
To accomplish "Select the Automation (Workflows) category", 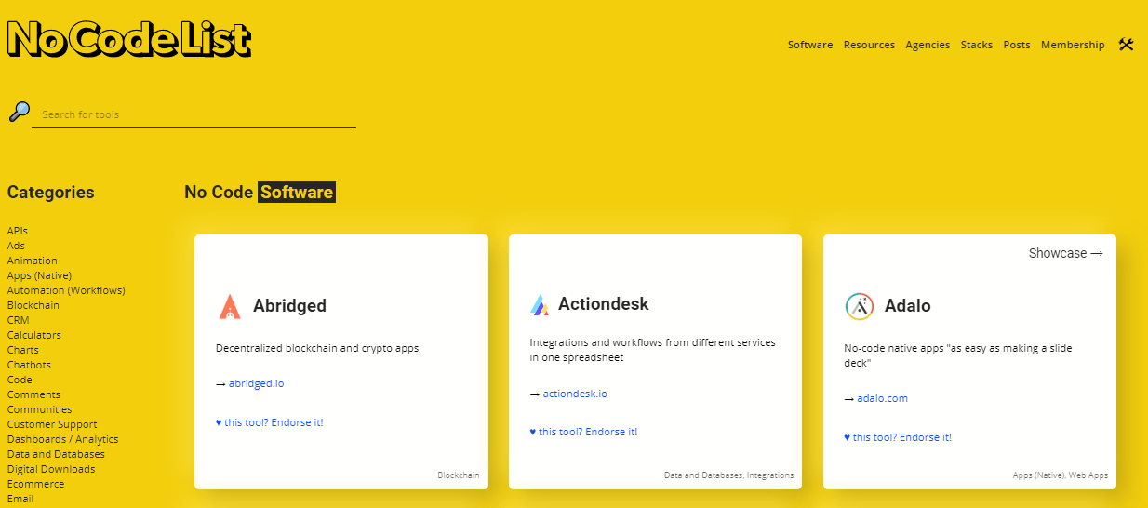I will [x=66, y=290].
